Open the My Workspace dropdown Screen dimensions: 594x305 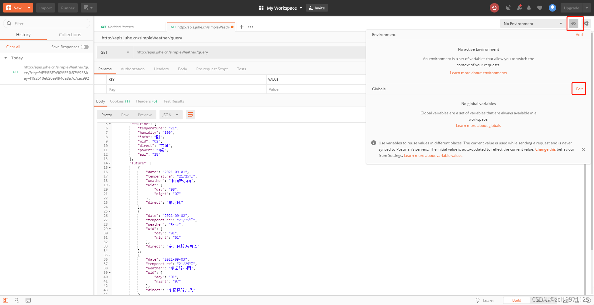click(x=284, y=8)
